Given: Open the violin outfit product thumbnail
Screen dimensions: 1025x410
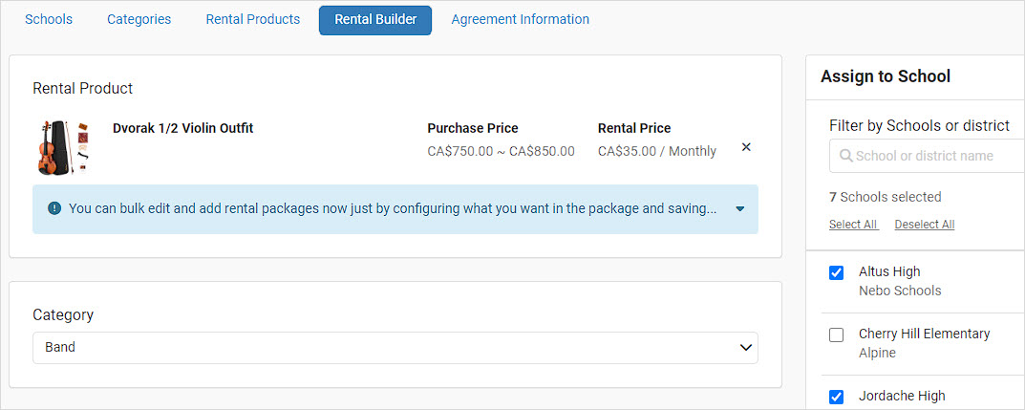Looking at the screenshot, I should [x=63, y=147].
